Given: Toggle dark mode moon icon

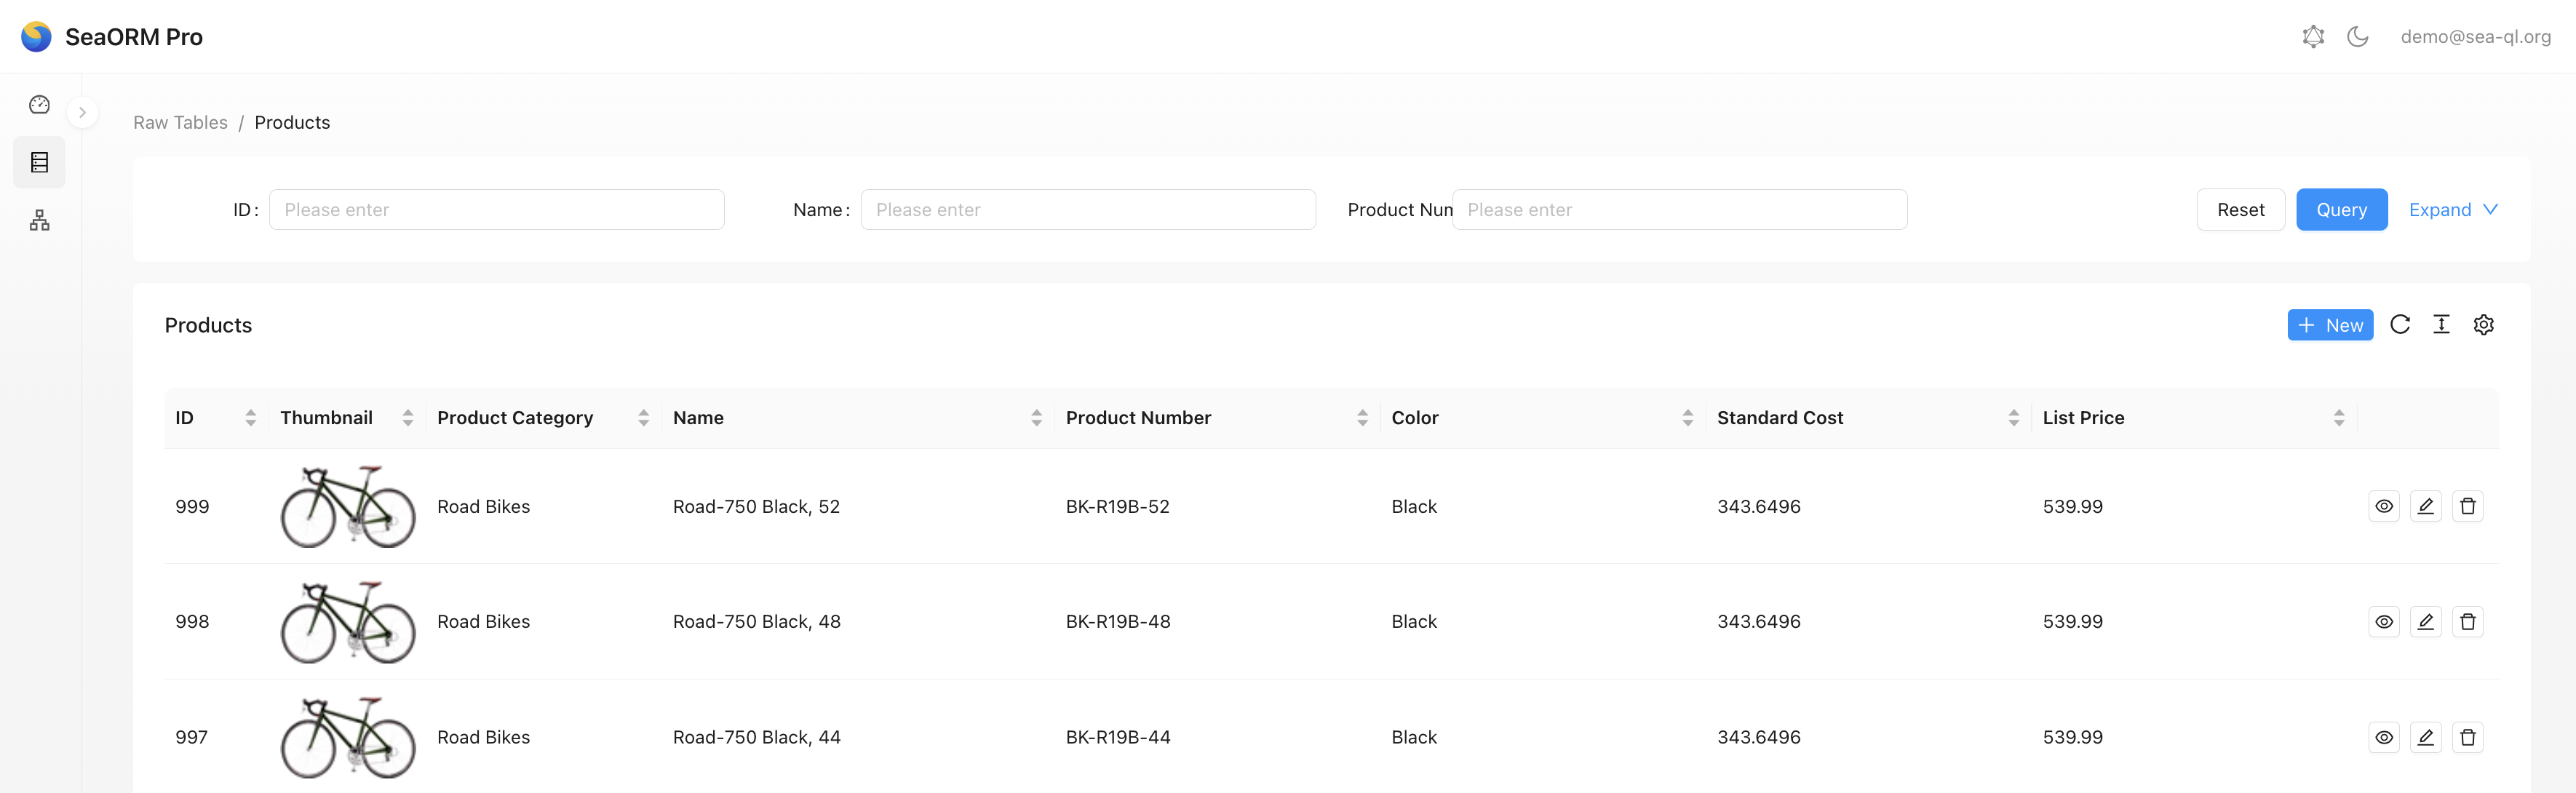Looking at the screenshot, I should (2357, 37).
